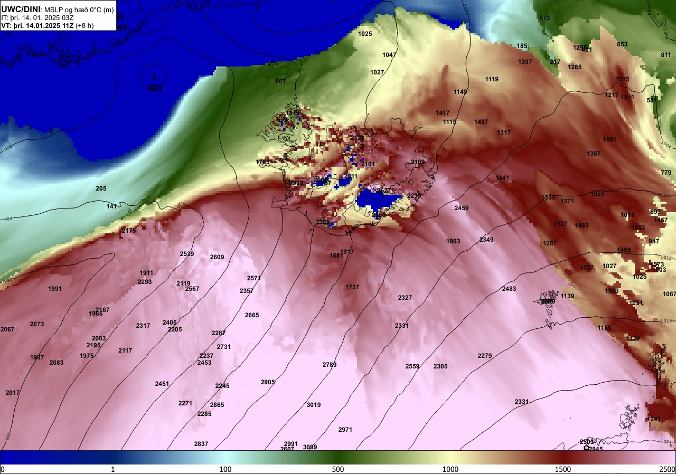Click the 100 label on the colour scale

click(226, 469)
